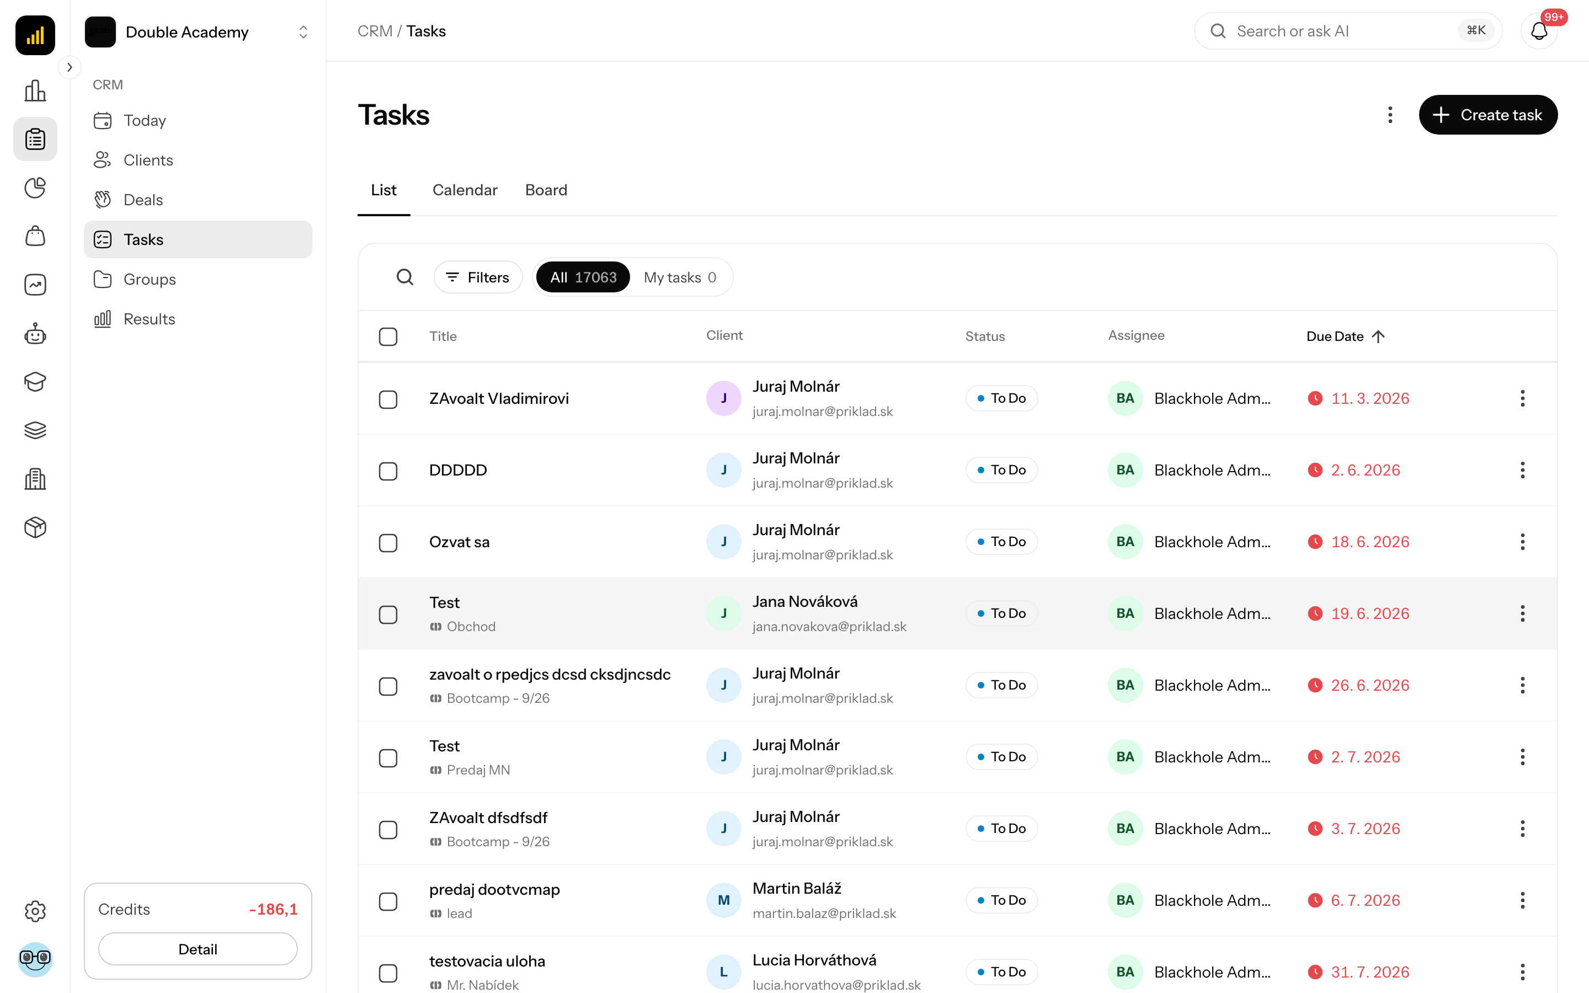The height and width of the screenshot is (993, 1589).
Task: Open the notifications bell icon
Action: [x=1539, y=31]
